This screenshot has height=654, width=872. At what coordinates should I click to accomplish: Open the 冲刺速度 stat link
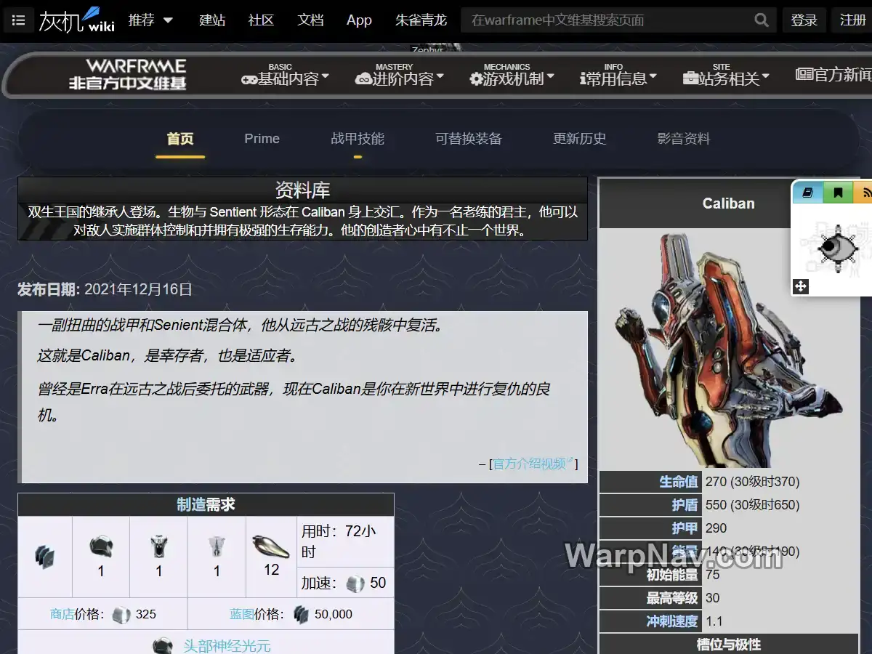tap(671, 621)
